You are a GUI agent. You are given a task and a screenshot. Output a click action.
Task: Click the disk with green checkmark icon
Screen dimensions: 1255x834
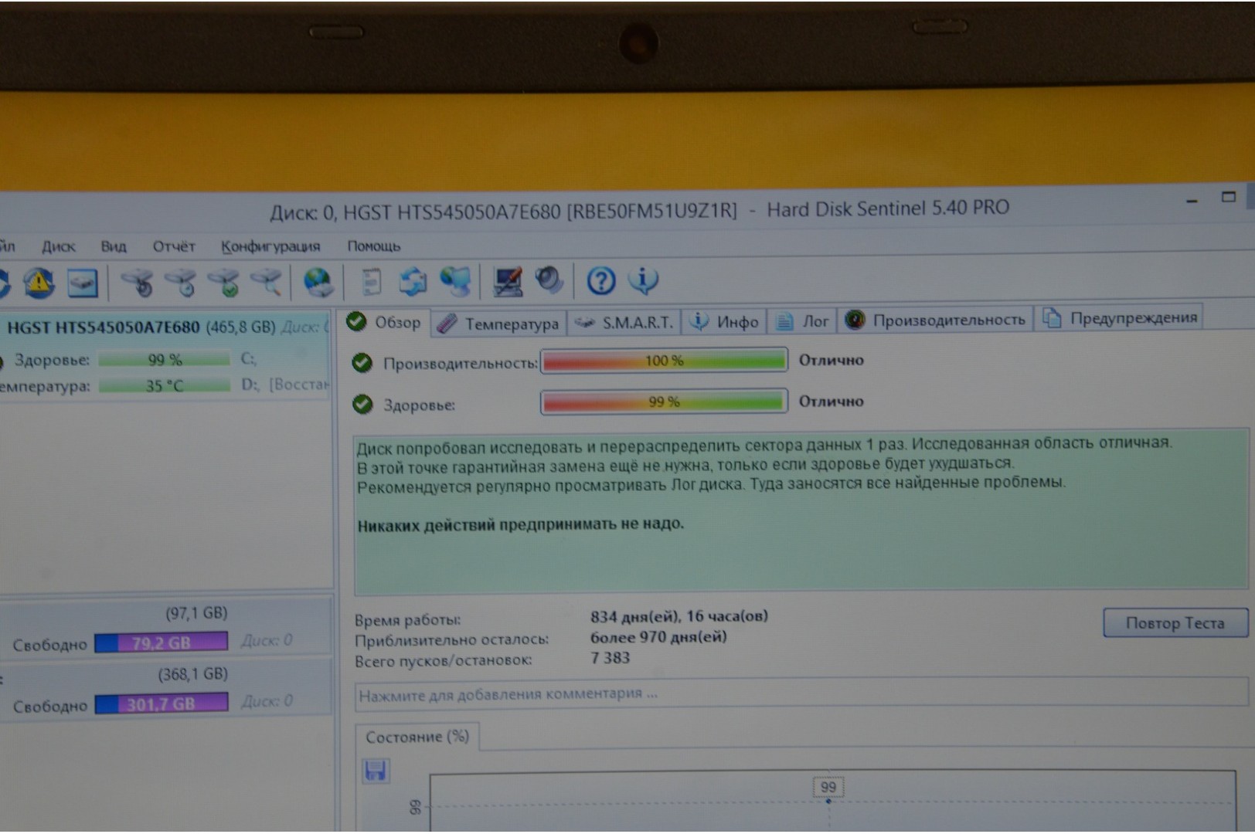click(x=224, y=283)
